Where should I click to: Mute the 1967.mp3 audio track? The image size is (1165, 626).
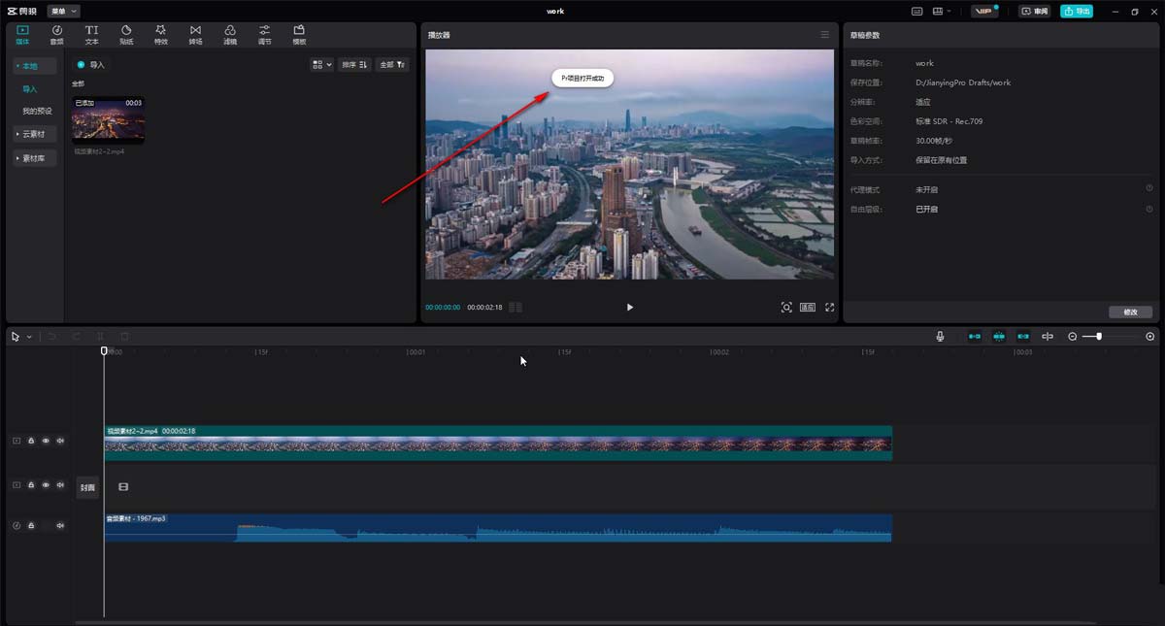60,525
